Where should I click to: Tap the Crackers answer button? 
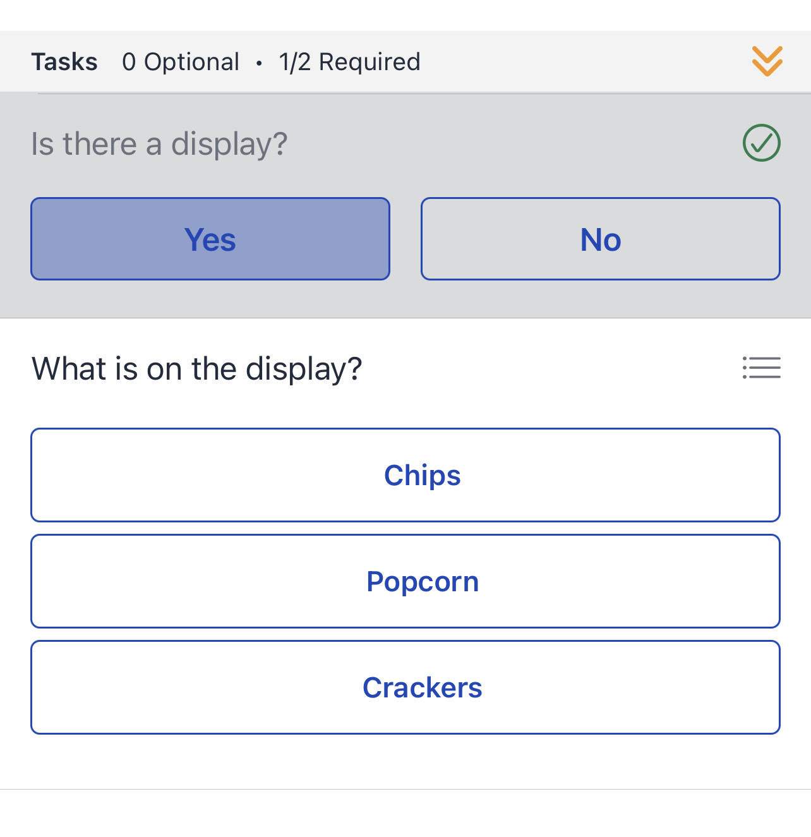[x=405, y=687]
